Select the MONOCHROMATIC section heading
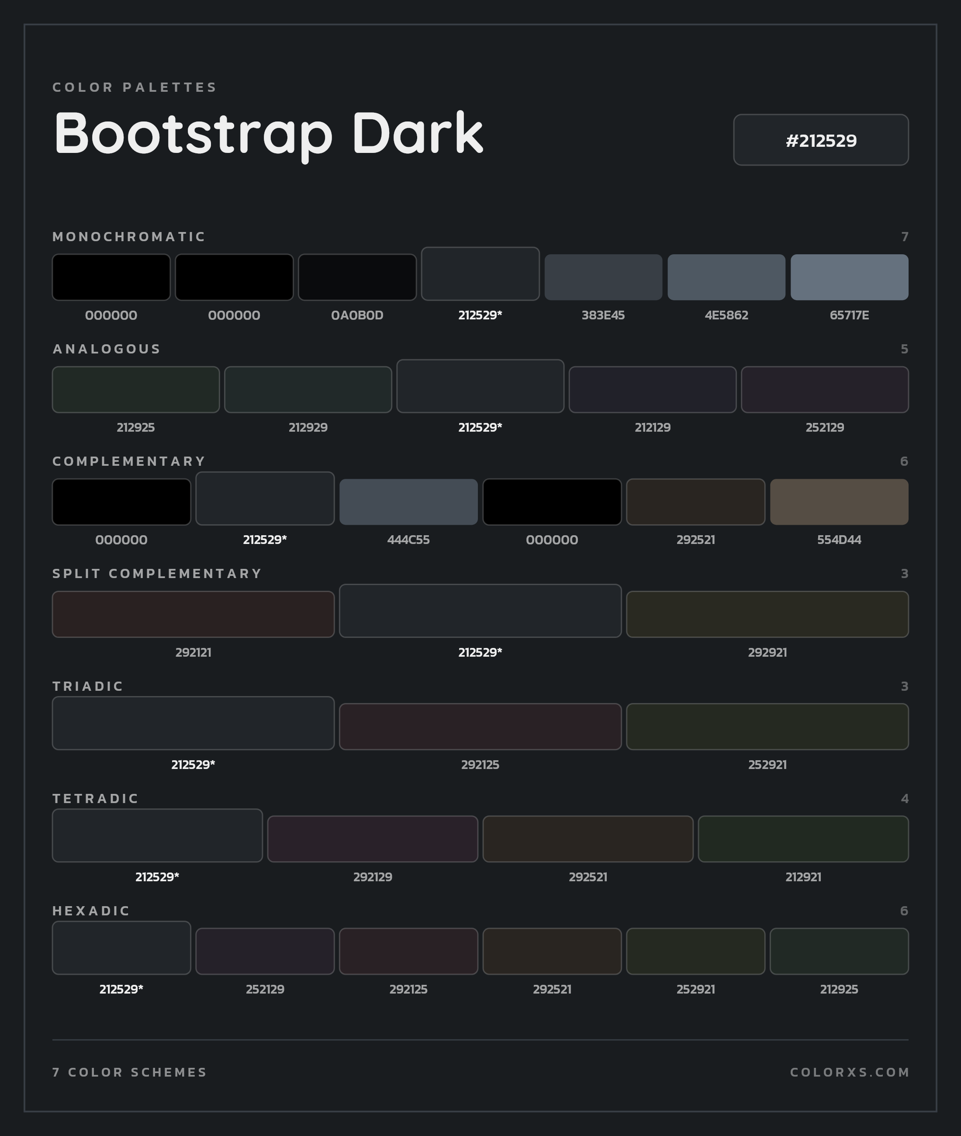961x1136 pixels. pyautogui.click(x=128, y=236)
